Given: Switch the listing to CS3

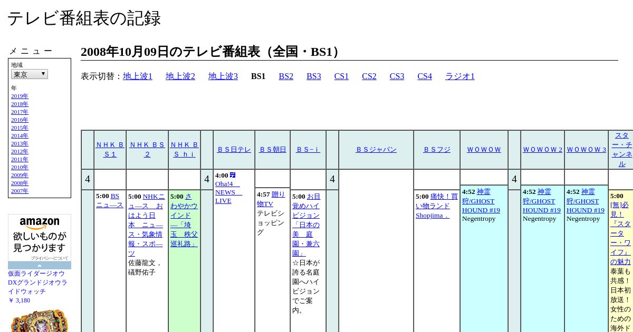Looking at the screenshot, I should [x=397, y=76].
